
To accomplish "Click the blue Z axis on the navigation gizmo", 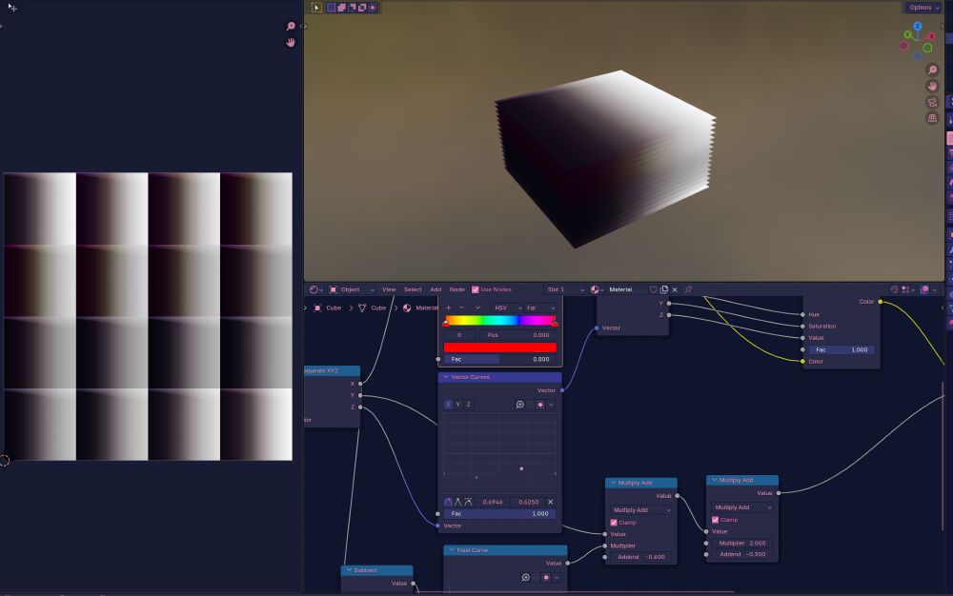I will tap(917, 26).
